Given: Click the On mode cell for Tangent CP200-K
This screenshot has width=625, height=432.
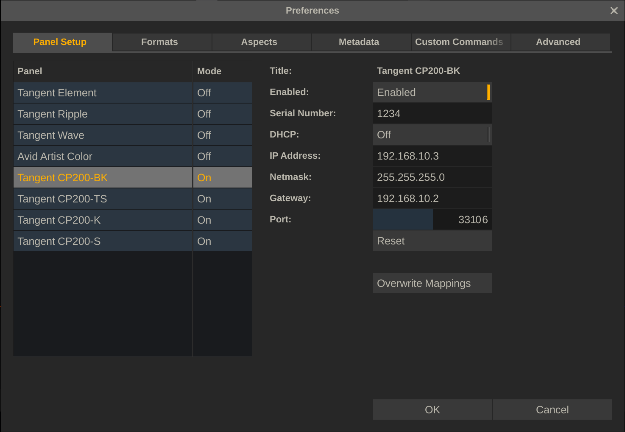Looking at the screenshot, I should (x=223, y=220).
